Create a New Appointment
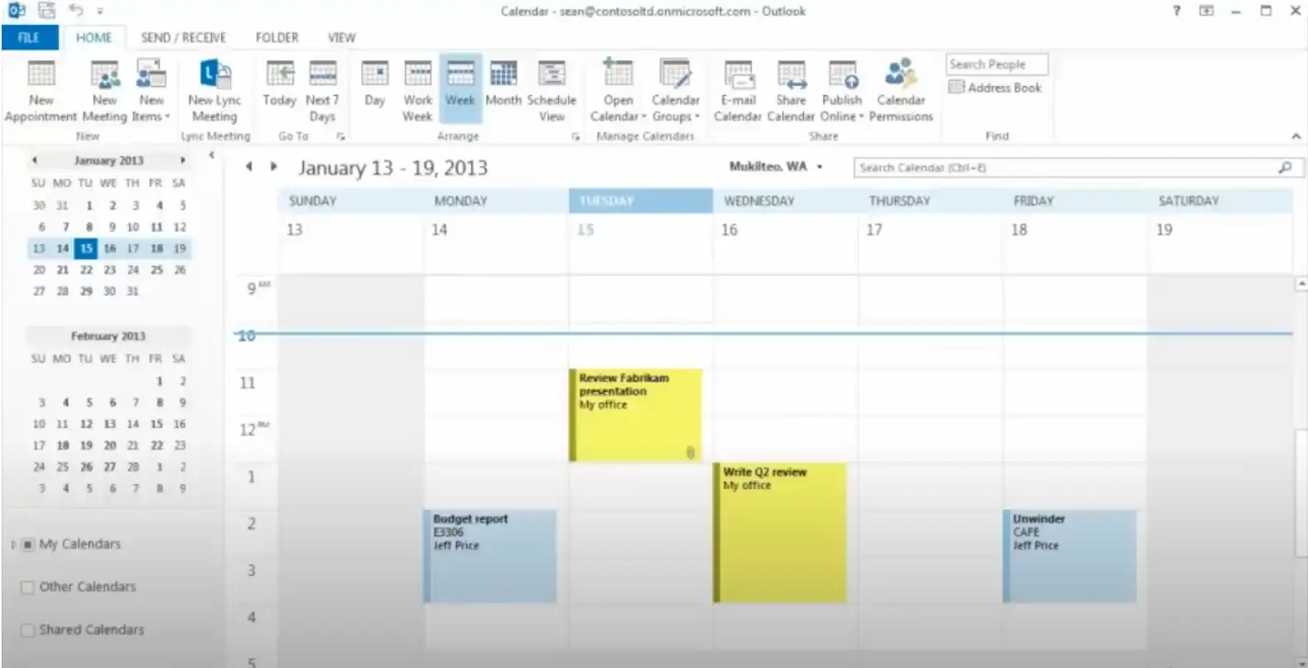 pyautogui.click(x=41, y=91)
